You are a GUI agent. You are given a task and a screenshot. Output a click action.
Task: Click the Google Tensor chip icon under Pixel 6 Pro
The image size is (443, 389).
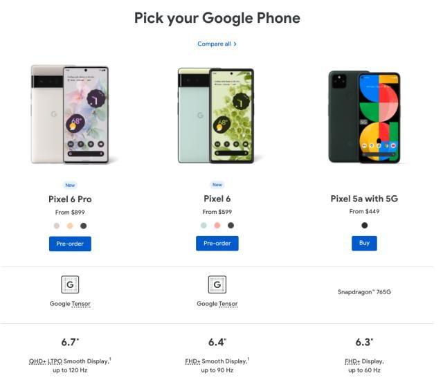pos(70,284)
